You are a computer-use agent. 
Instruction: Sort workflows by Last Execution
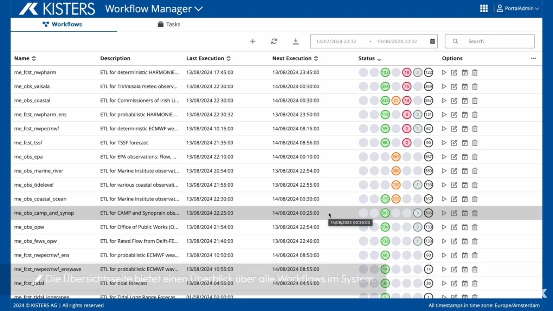click(x=228, y=59)
